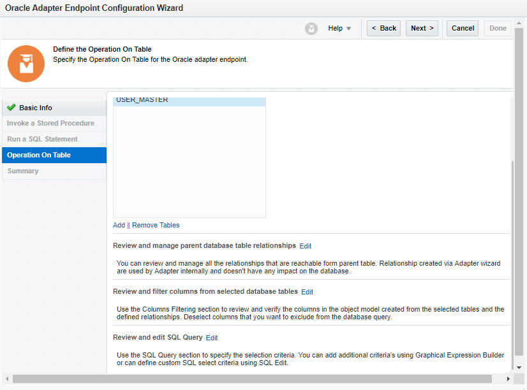Go to the Basic Info step
Screen dimensions: 527x390
click(36, 108)
